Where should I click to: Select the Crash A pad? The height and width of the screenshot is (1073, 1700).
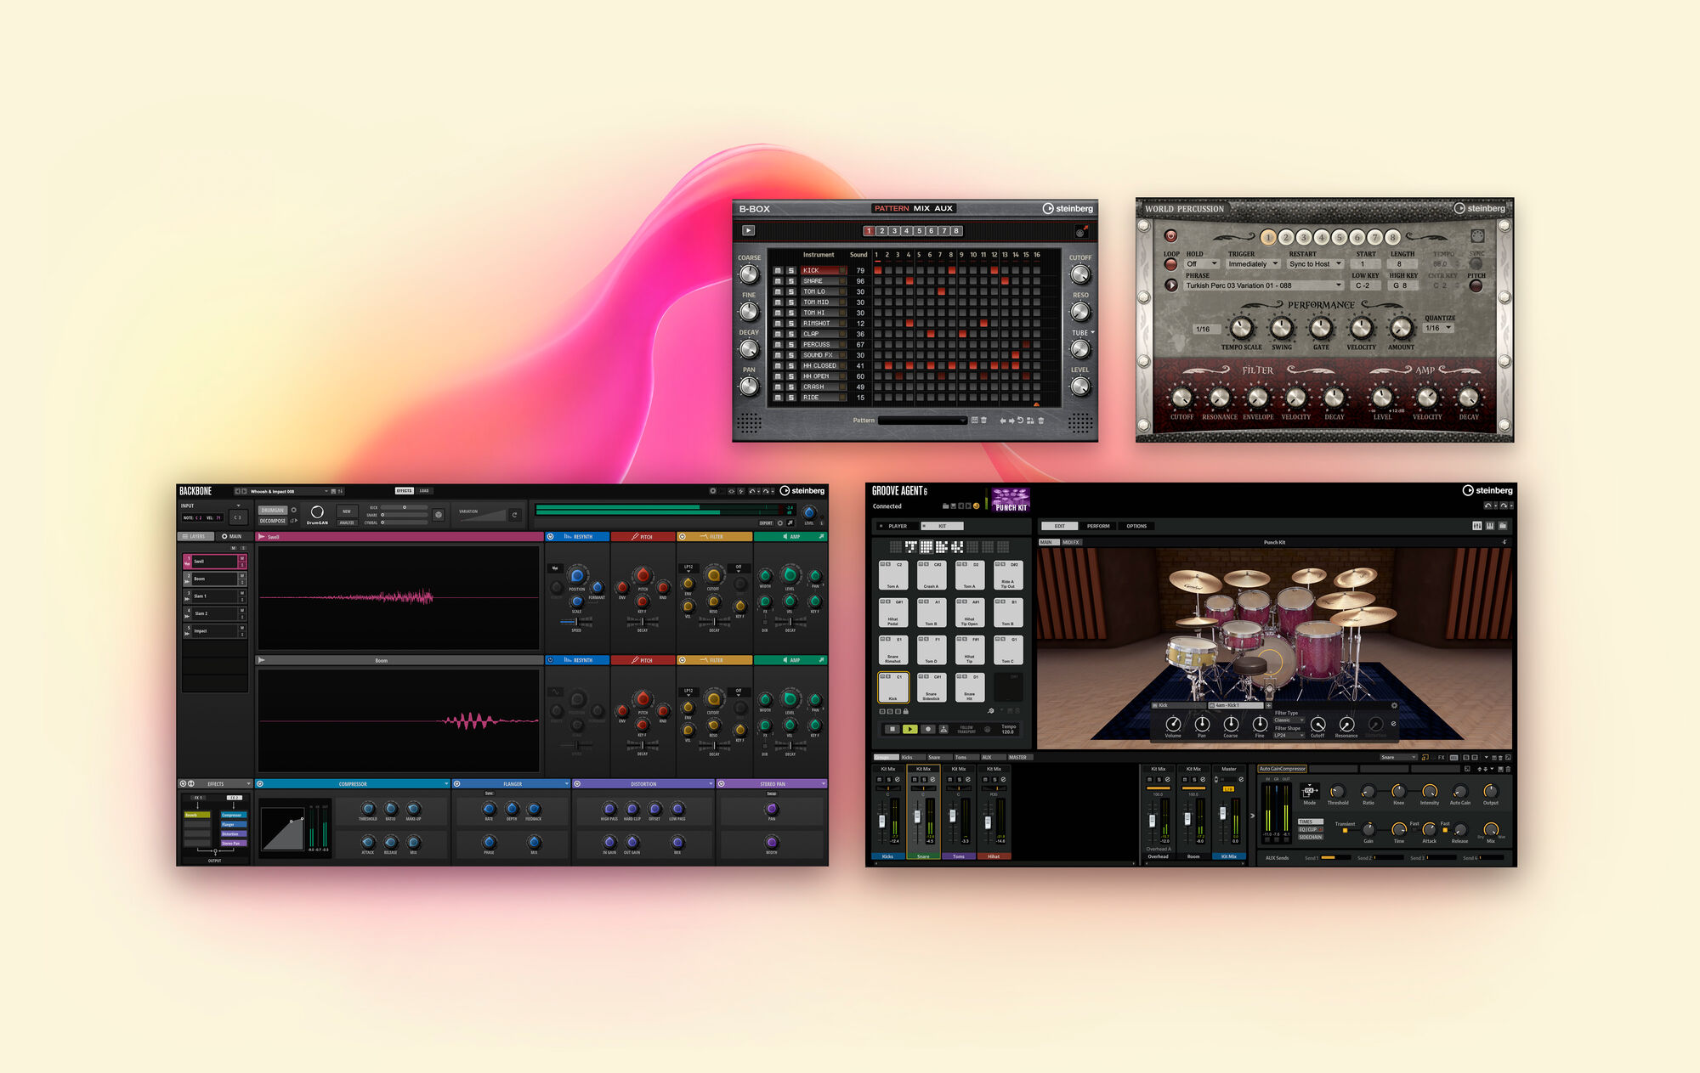(931, 576)
